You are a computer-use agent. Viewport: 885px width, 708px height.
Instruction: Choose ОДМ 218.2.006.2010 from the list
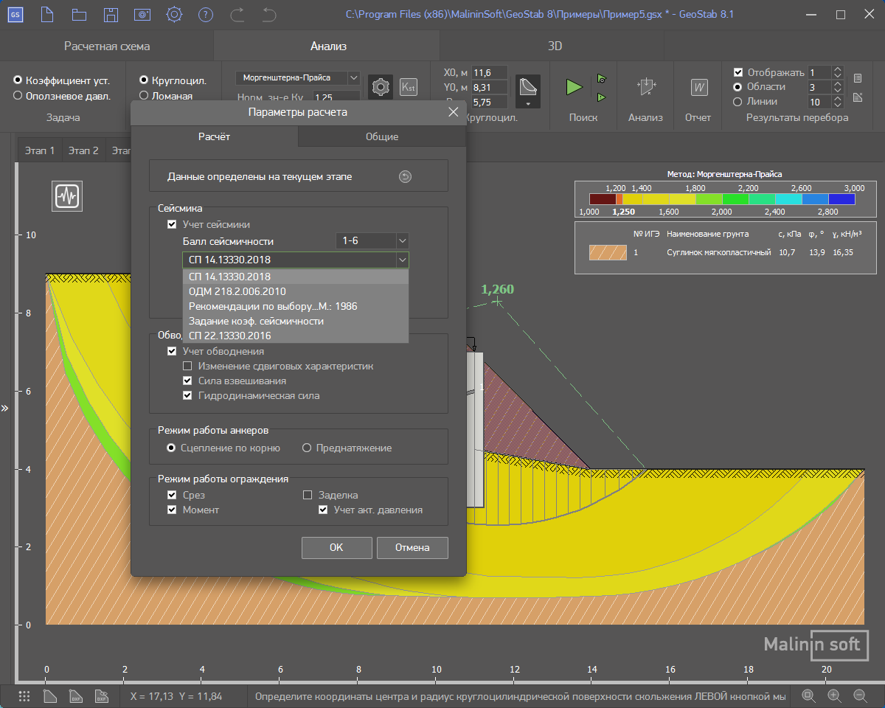point(296,291)
